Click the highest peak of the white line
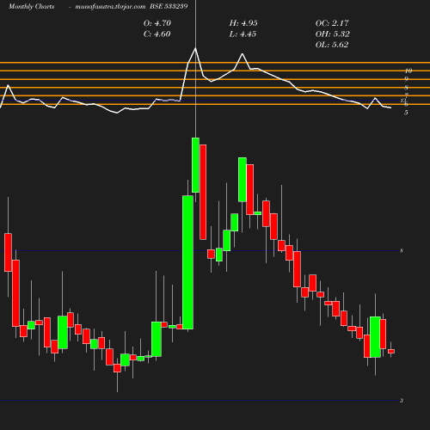The width and height of the screenshot is (430, 430). tap(195, 49)
